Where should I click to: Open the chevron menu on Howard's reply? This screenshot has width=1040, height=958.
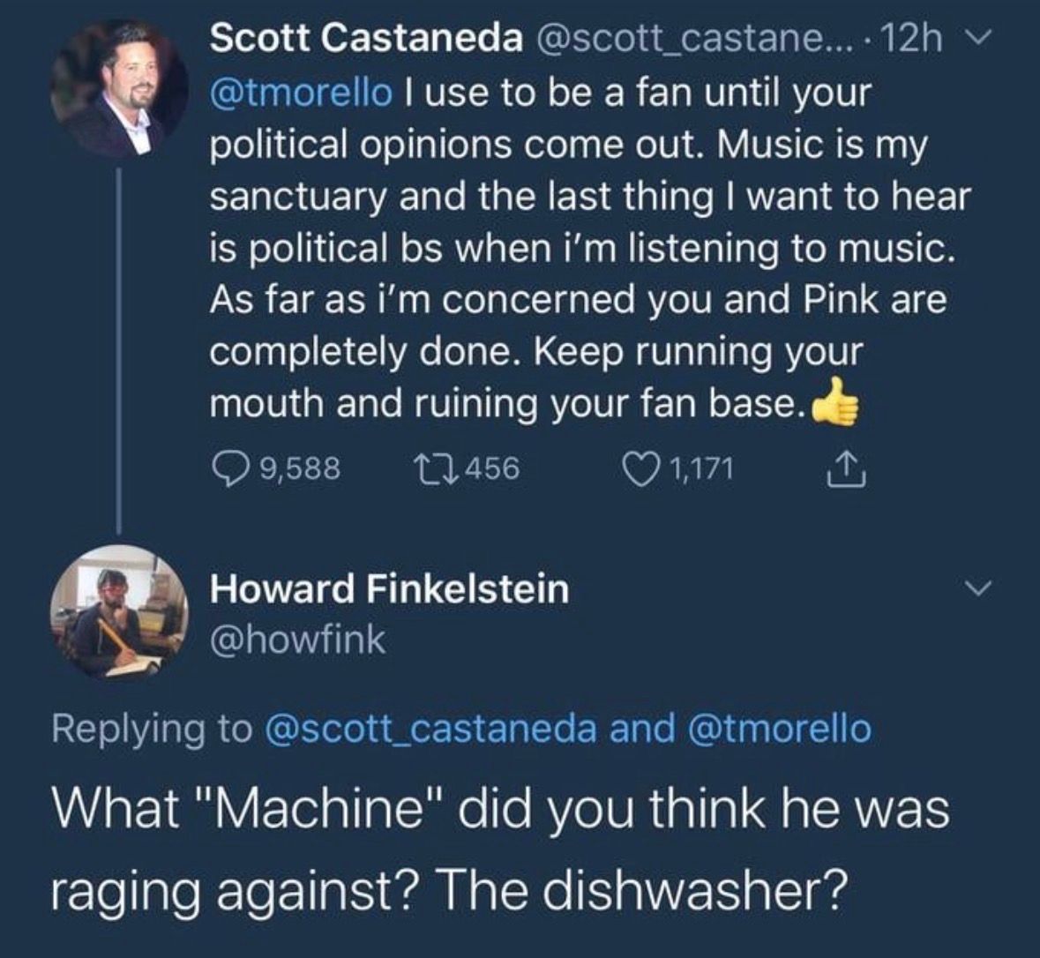tap(980, 587)
